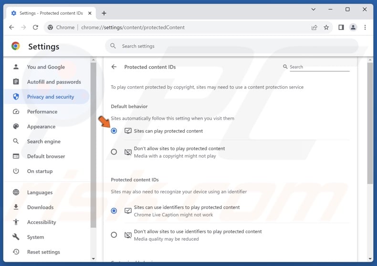Image resolution: width=377 pixels, height=266 pixels.
Task: Click sidebar scrollbar down arrow
Action: tap(94, 258)
